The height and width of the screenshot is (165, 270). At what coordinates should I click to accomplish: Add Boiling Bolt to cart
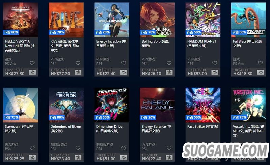[x=169, y=72]
